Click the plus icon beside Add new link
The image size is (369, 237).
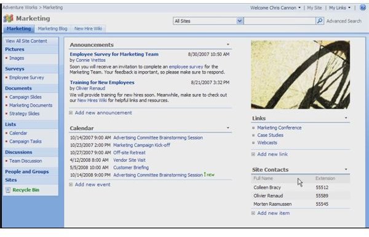(253, 154)
